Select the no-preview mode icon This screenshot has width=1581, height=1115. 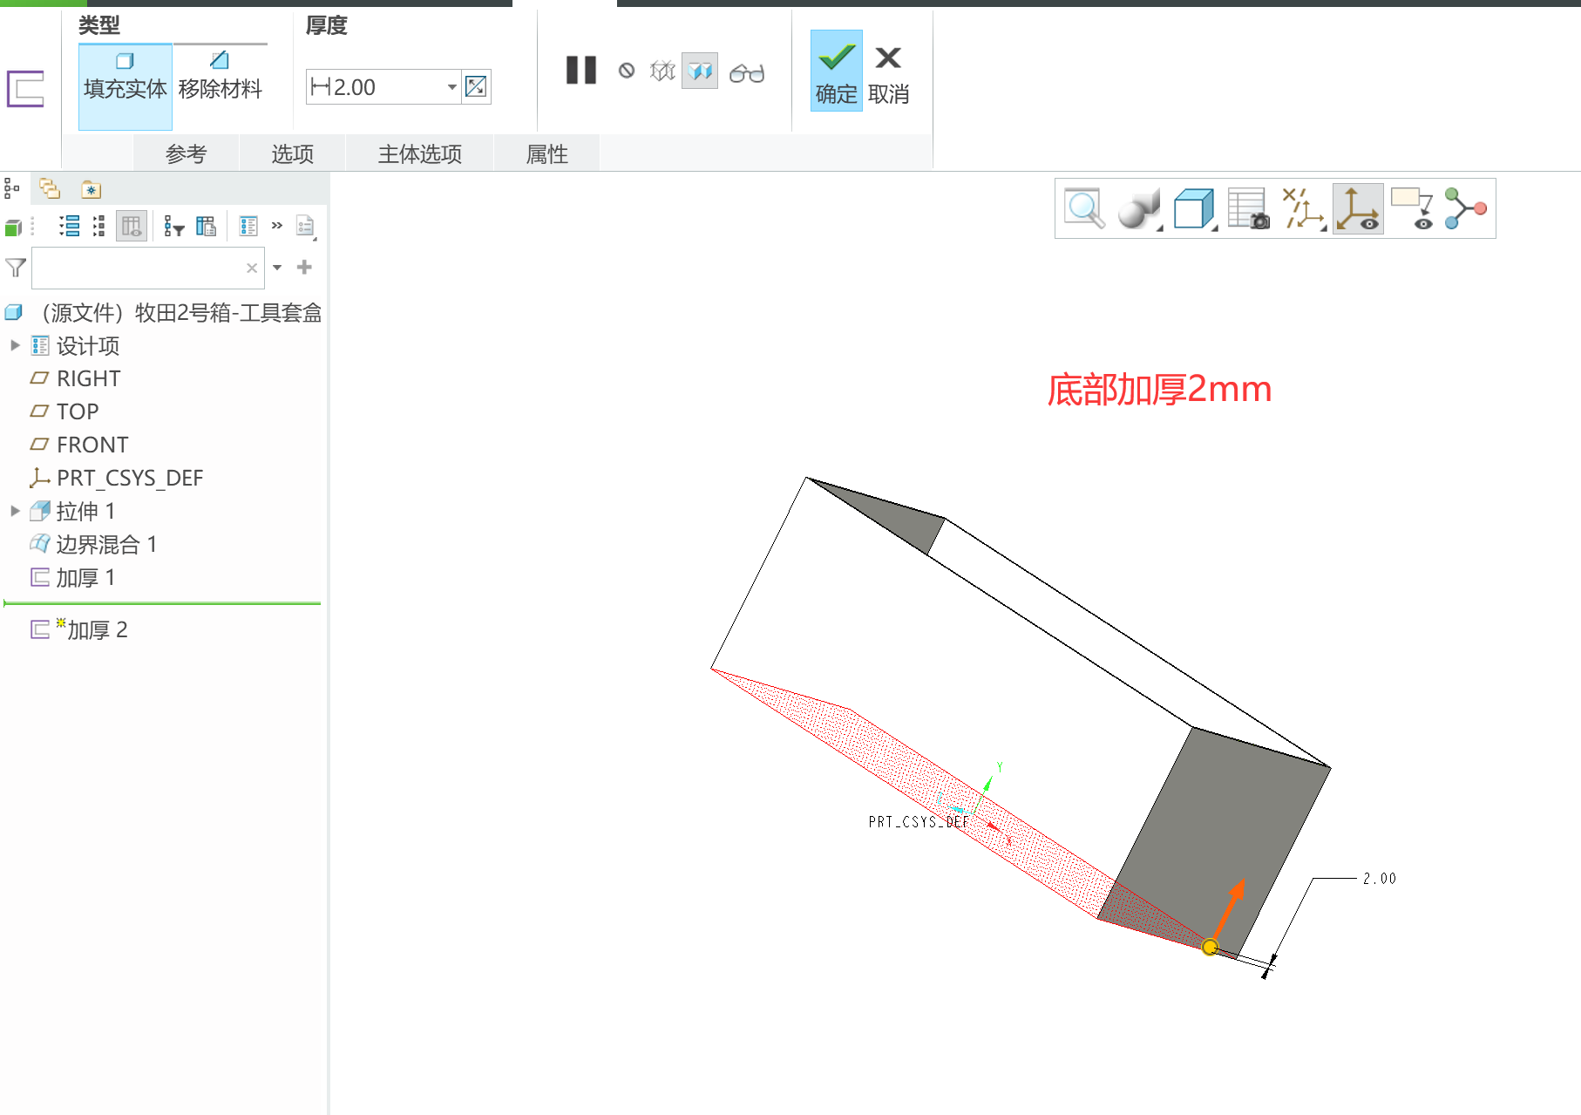coord(627,71)
